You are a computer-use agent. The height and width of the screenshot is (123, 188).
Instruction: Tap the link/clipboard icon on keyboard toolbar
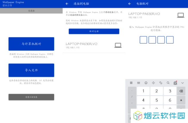tap(161, 83)
